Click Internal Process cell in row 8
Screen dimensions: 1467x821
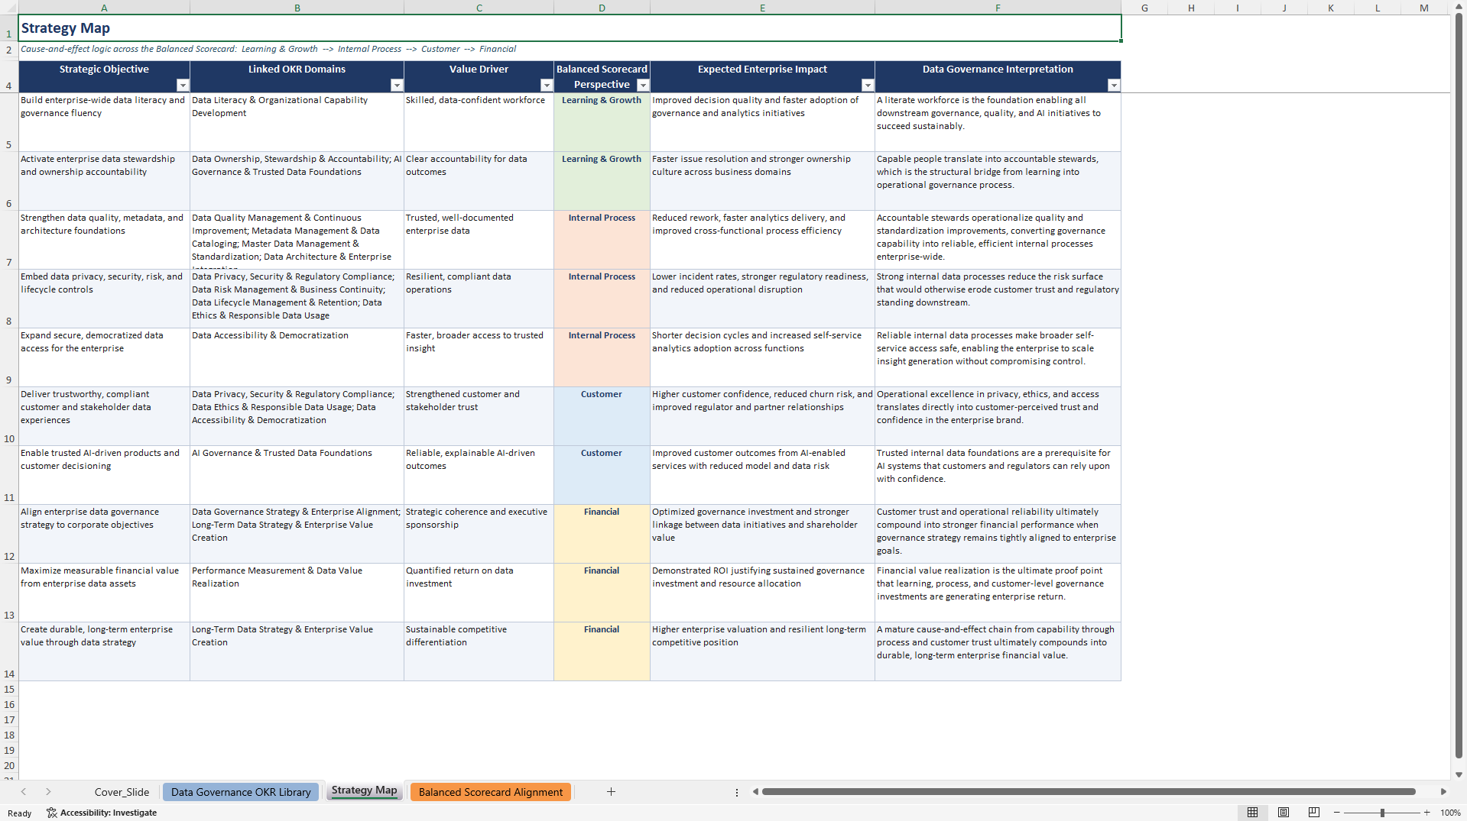click(x=602, y=299)
